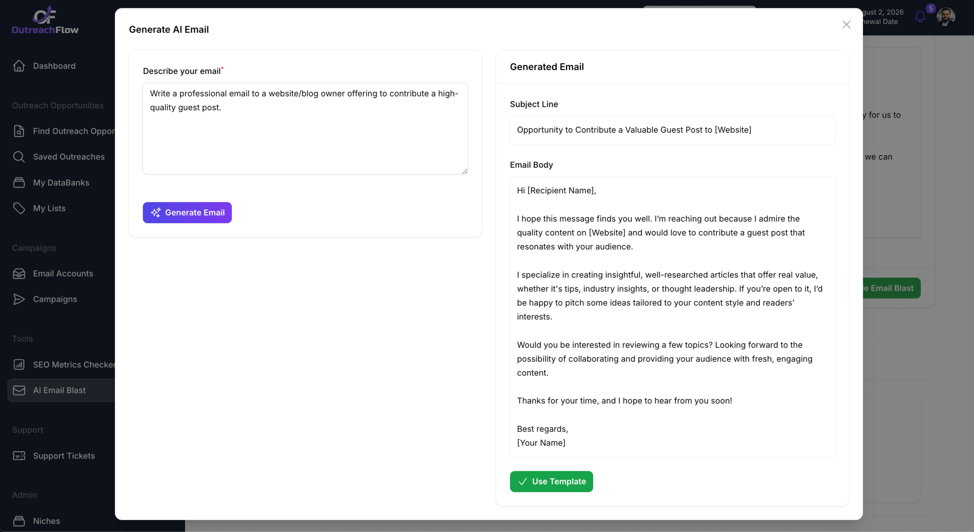Viewport: 974px width, 532px height.
Task: Open the Niches admin item
Action: 46,521
